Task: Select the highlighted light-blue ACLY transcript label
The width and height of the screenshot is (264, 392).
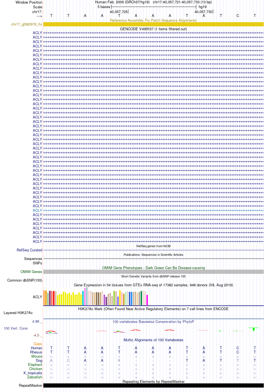Action: pyautogui.click(x=37, y=210)
